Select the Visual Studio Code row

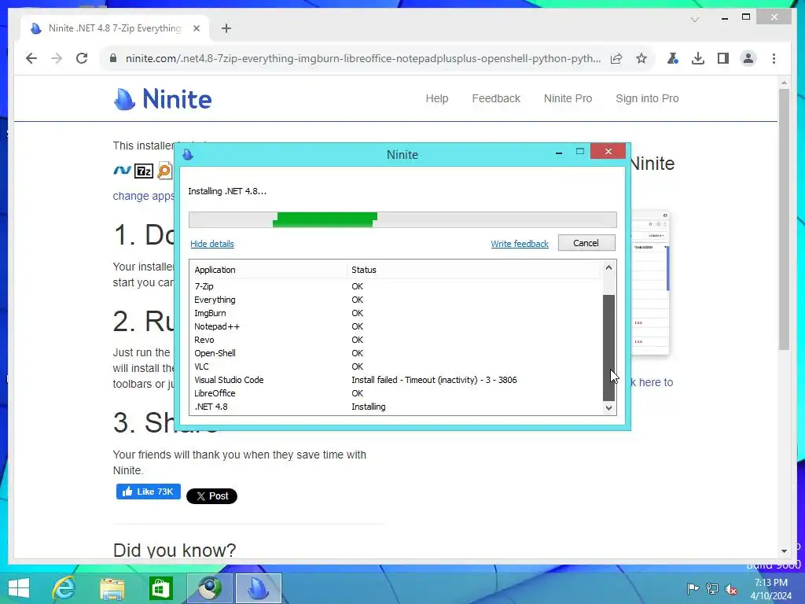[x=396, y=380]
